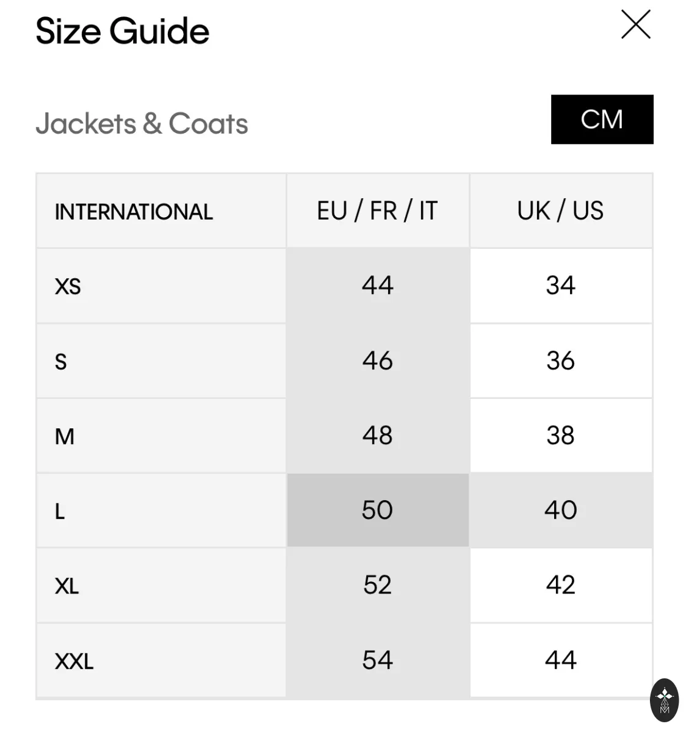Screen dimensions: 689x732
Task: Click the highlighted EU size 50 cell
Action: coord(378,511)
